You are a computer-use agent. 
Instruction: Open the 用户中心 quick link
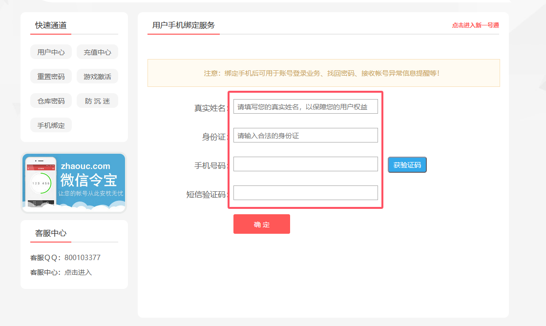click(x=51, y=52)
